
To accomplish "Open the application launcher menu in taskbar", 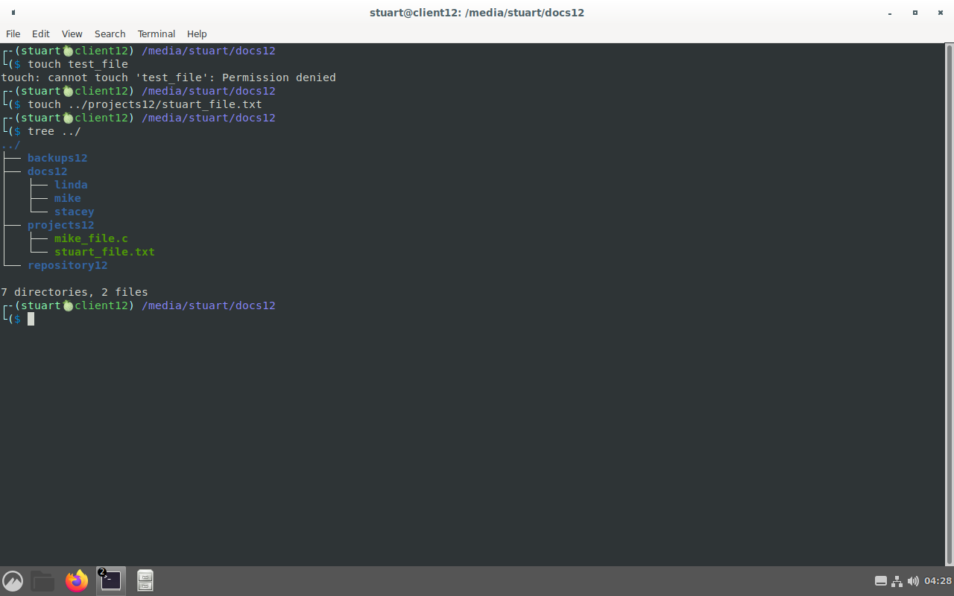I will 13,581.
